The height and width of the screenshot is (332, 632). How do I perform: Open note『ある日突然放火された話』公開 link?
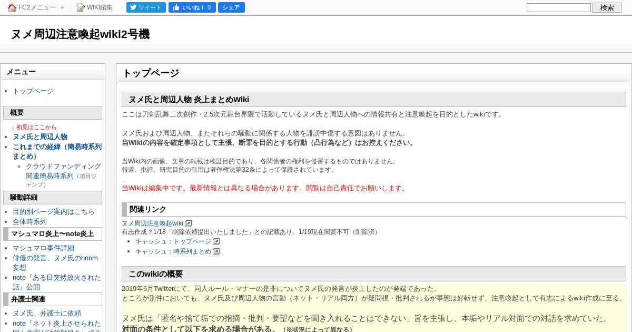coord(56,282)
